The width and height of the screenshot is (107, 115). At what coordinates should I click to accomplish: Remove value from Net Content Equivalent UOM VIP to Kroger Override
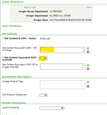point(88,69)
